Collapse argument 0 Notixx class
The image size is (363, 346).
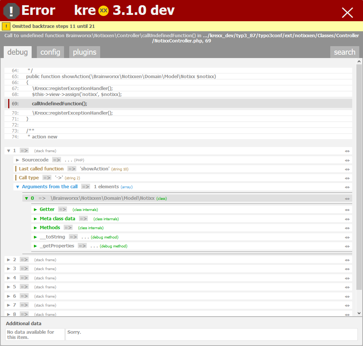[x=26, y=198]
